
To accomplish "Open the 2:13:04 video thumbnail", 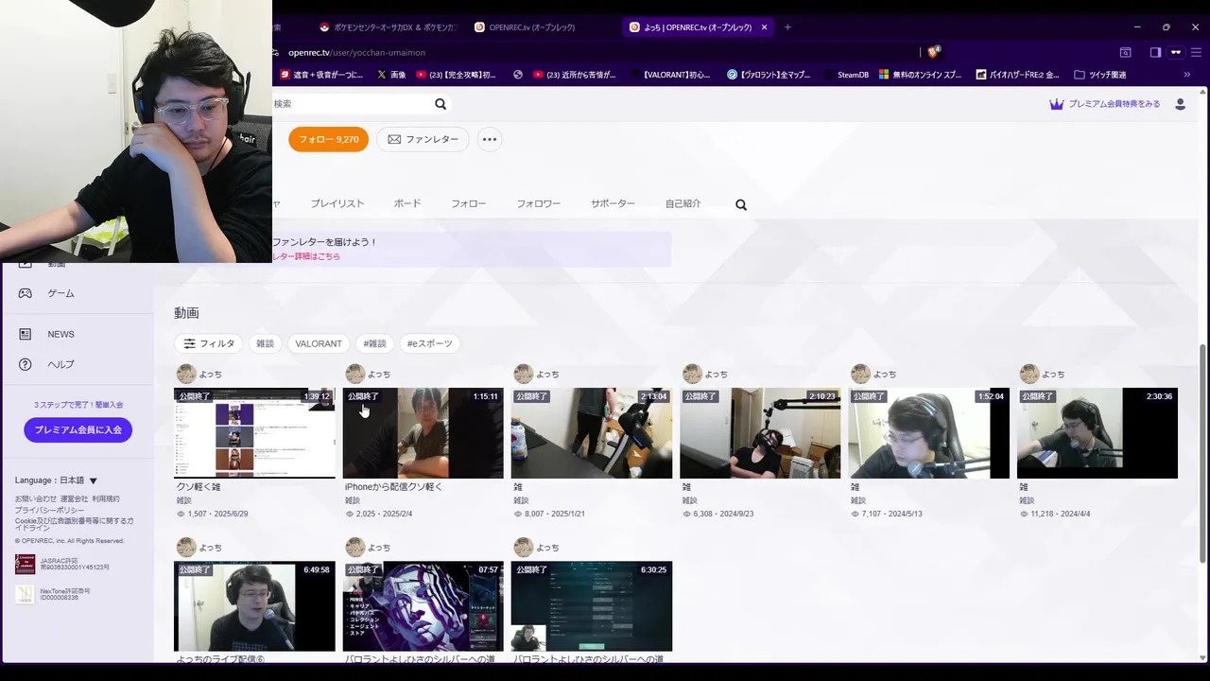I will 592,433.
